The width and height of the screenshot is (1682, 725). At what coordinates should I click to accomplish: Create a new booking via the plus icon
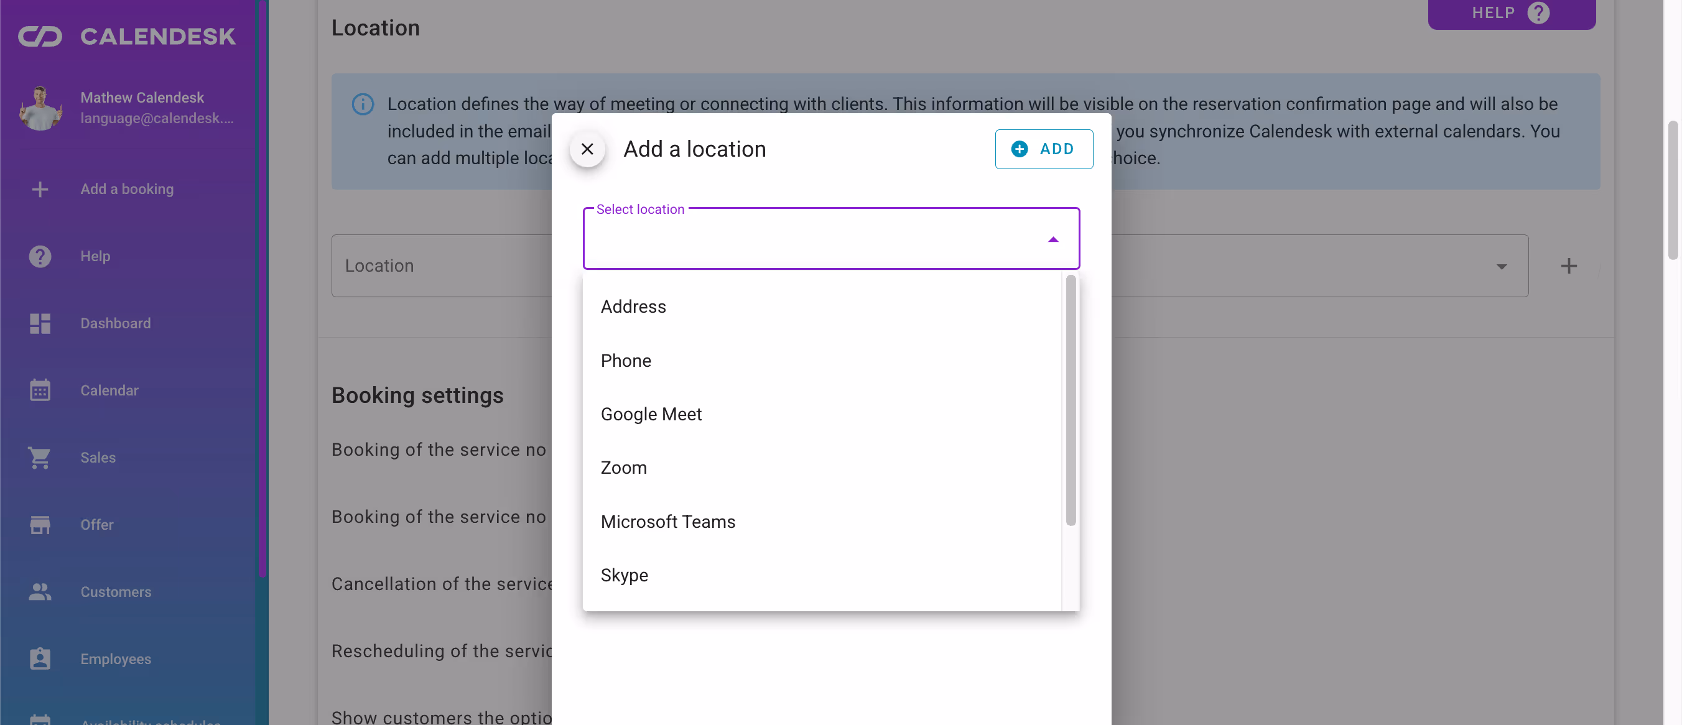[x=40, y=189]
